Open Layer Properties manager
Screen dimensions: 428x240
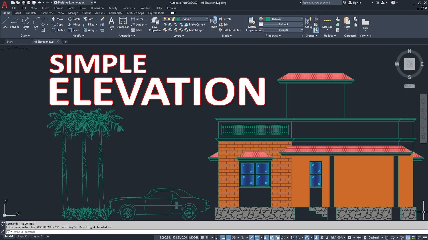(x=155, y=24)
